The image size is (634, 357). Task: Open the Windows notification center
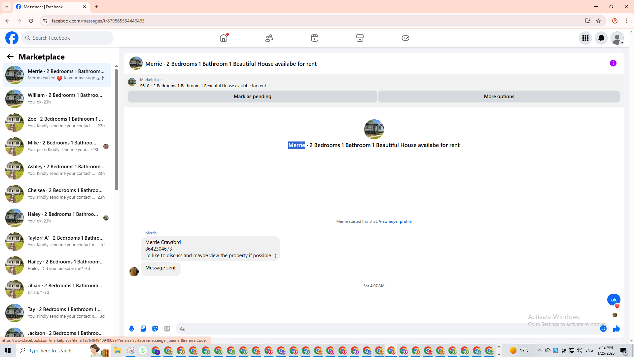click(x=624, y=351)
